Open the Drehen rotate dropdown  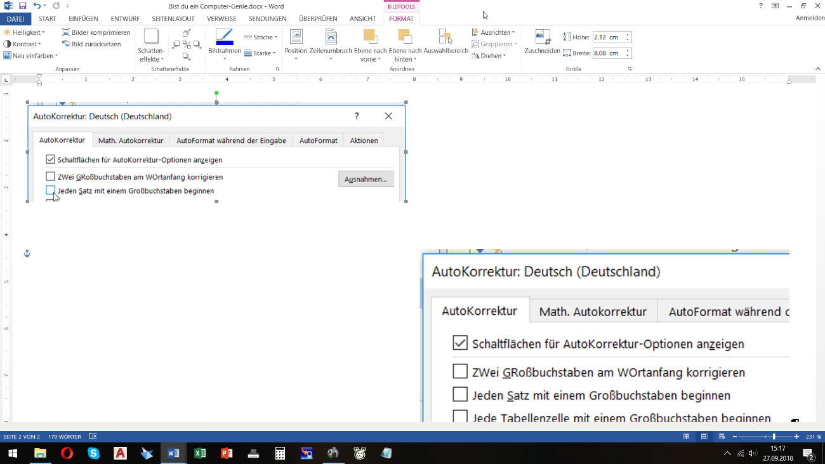pos(489,56)
